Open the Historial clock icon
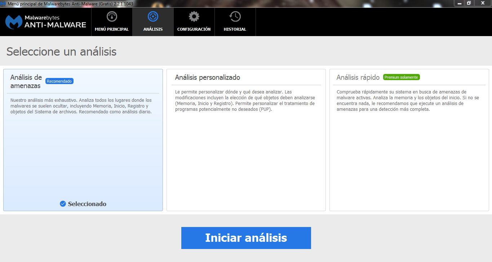The height and width of the screenshot is (262, 492). click(235, 17)
